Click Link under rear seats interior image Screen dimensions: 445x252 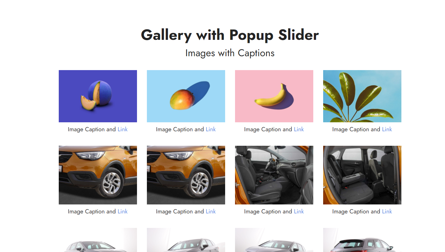(387, 212)
